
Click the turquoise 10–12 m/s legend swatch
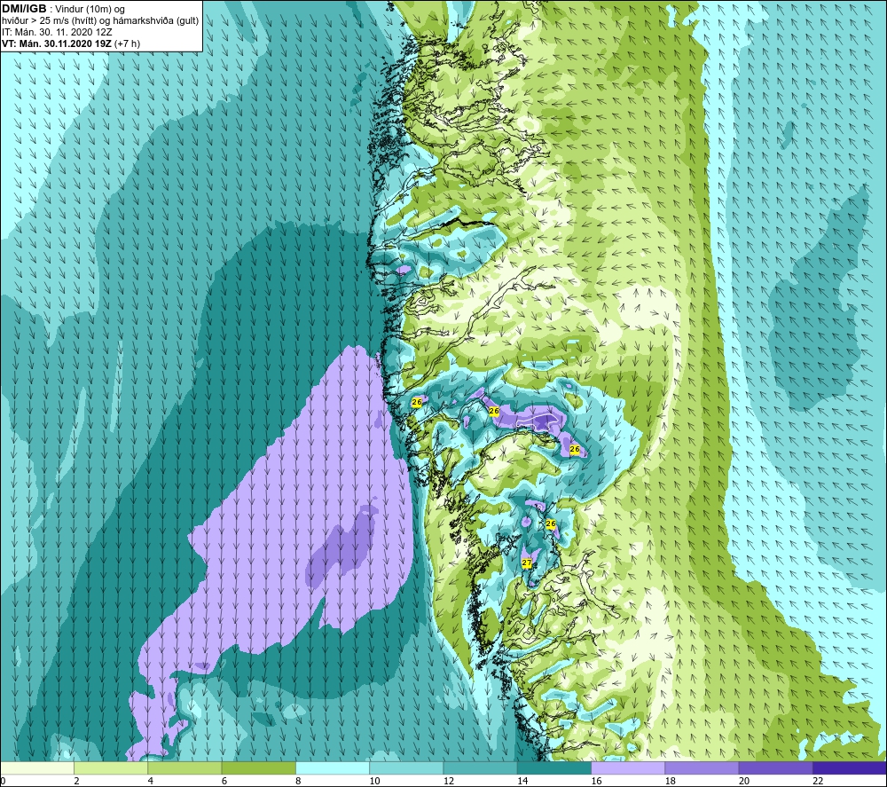click(406, 767)
